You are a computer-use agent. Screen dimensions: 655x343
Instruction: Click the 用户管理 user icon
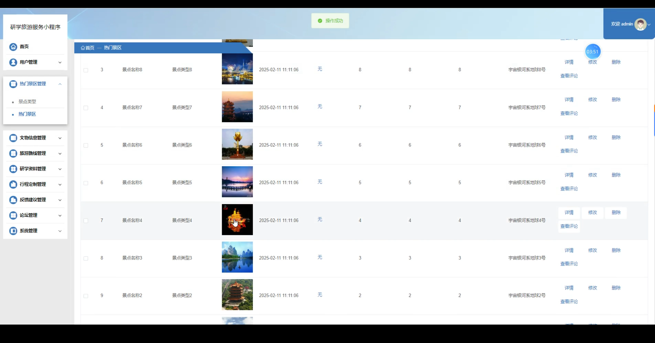(13, 62)
